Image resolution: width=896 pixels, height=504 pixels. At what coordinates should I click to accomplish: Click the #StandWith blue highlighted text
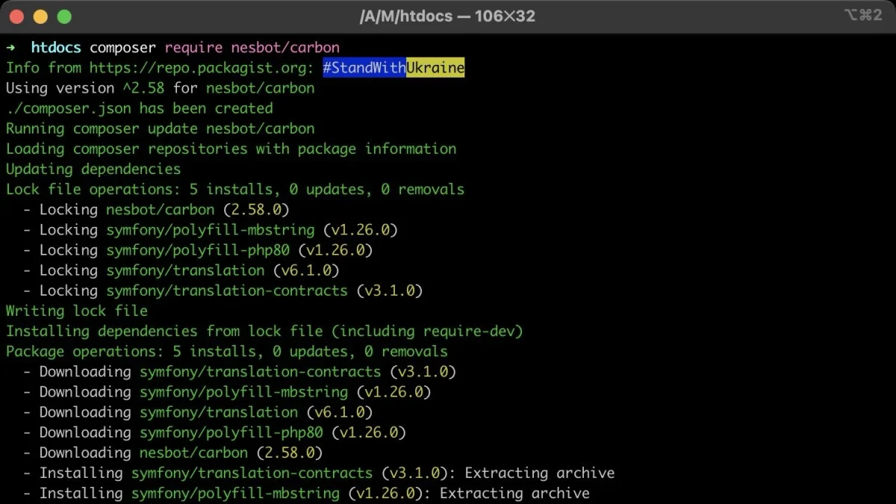(x=364, y=68)
